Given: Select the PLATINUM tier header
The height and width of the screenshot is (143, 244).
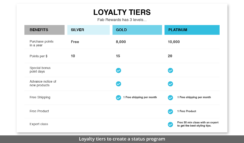Looking at the screenshot, I should [192, 30].
